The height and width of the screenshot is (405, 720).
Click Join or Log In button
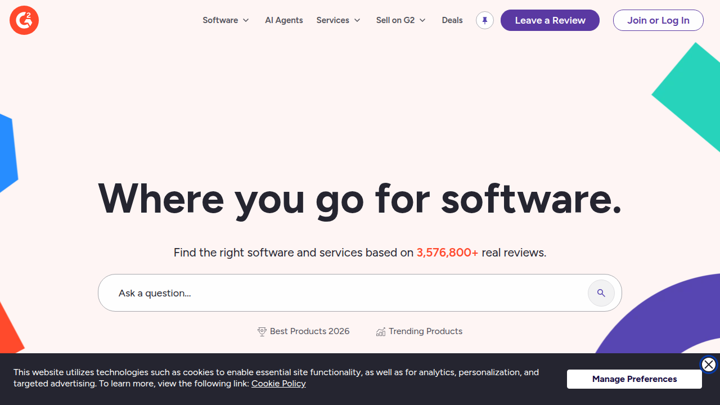(658, 20)
